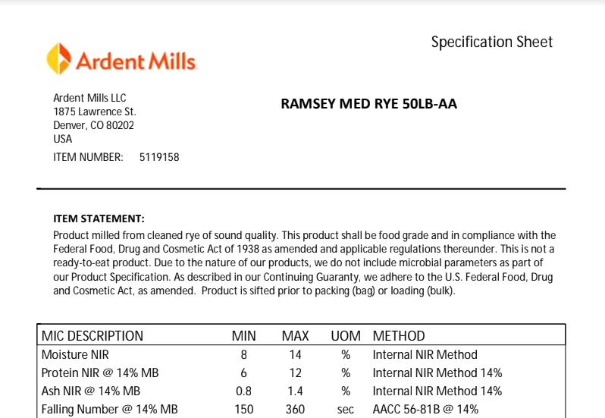Click the Specification Sheet heading
This screenshot has width=605, height=418.
[x=492, y=42]
